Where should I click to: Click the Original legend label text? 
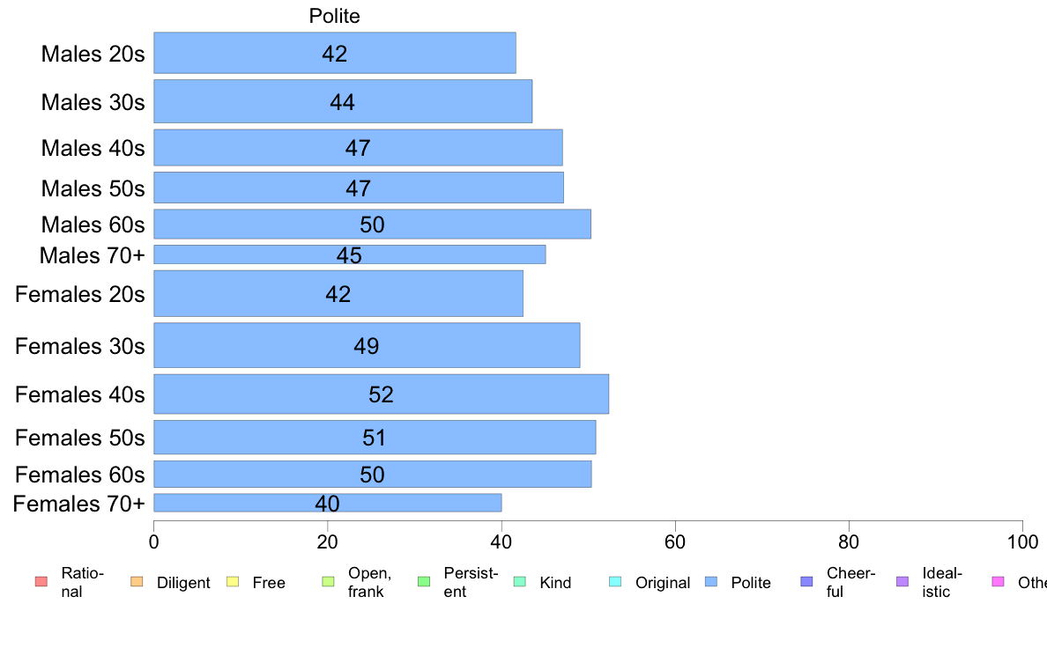[663, 583]
